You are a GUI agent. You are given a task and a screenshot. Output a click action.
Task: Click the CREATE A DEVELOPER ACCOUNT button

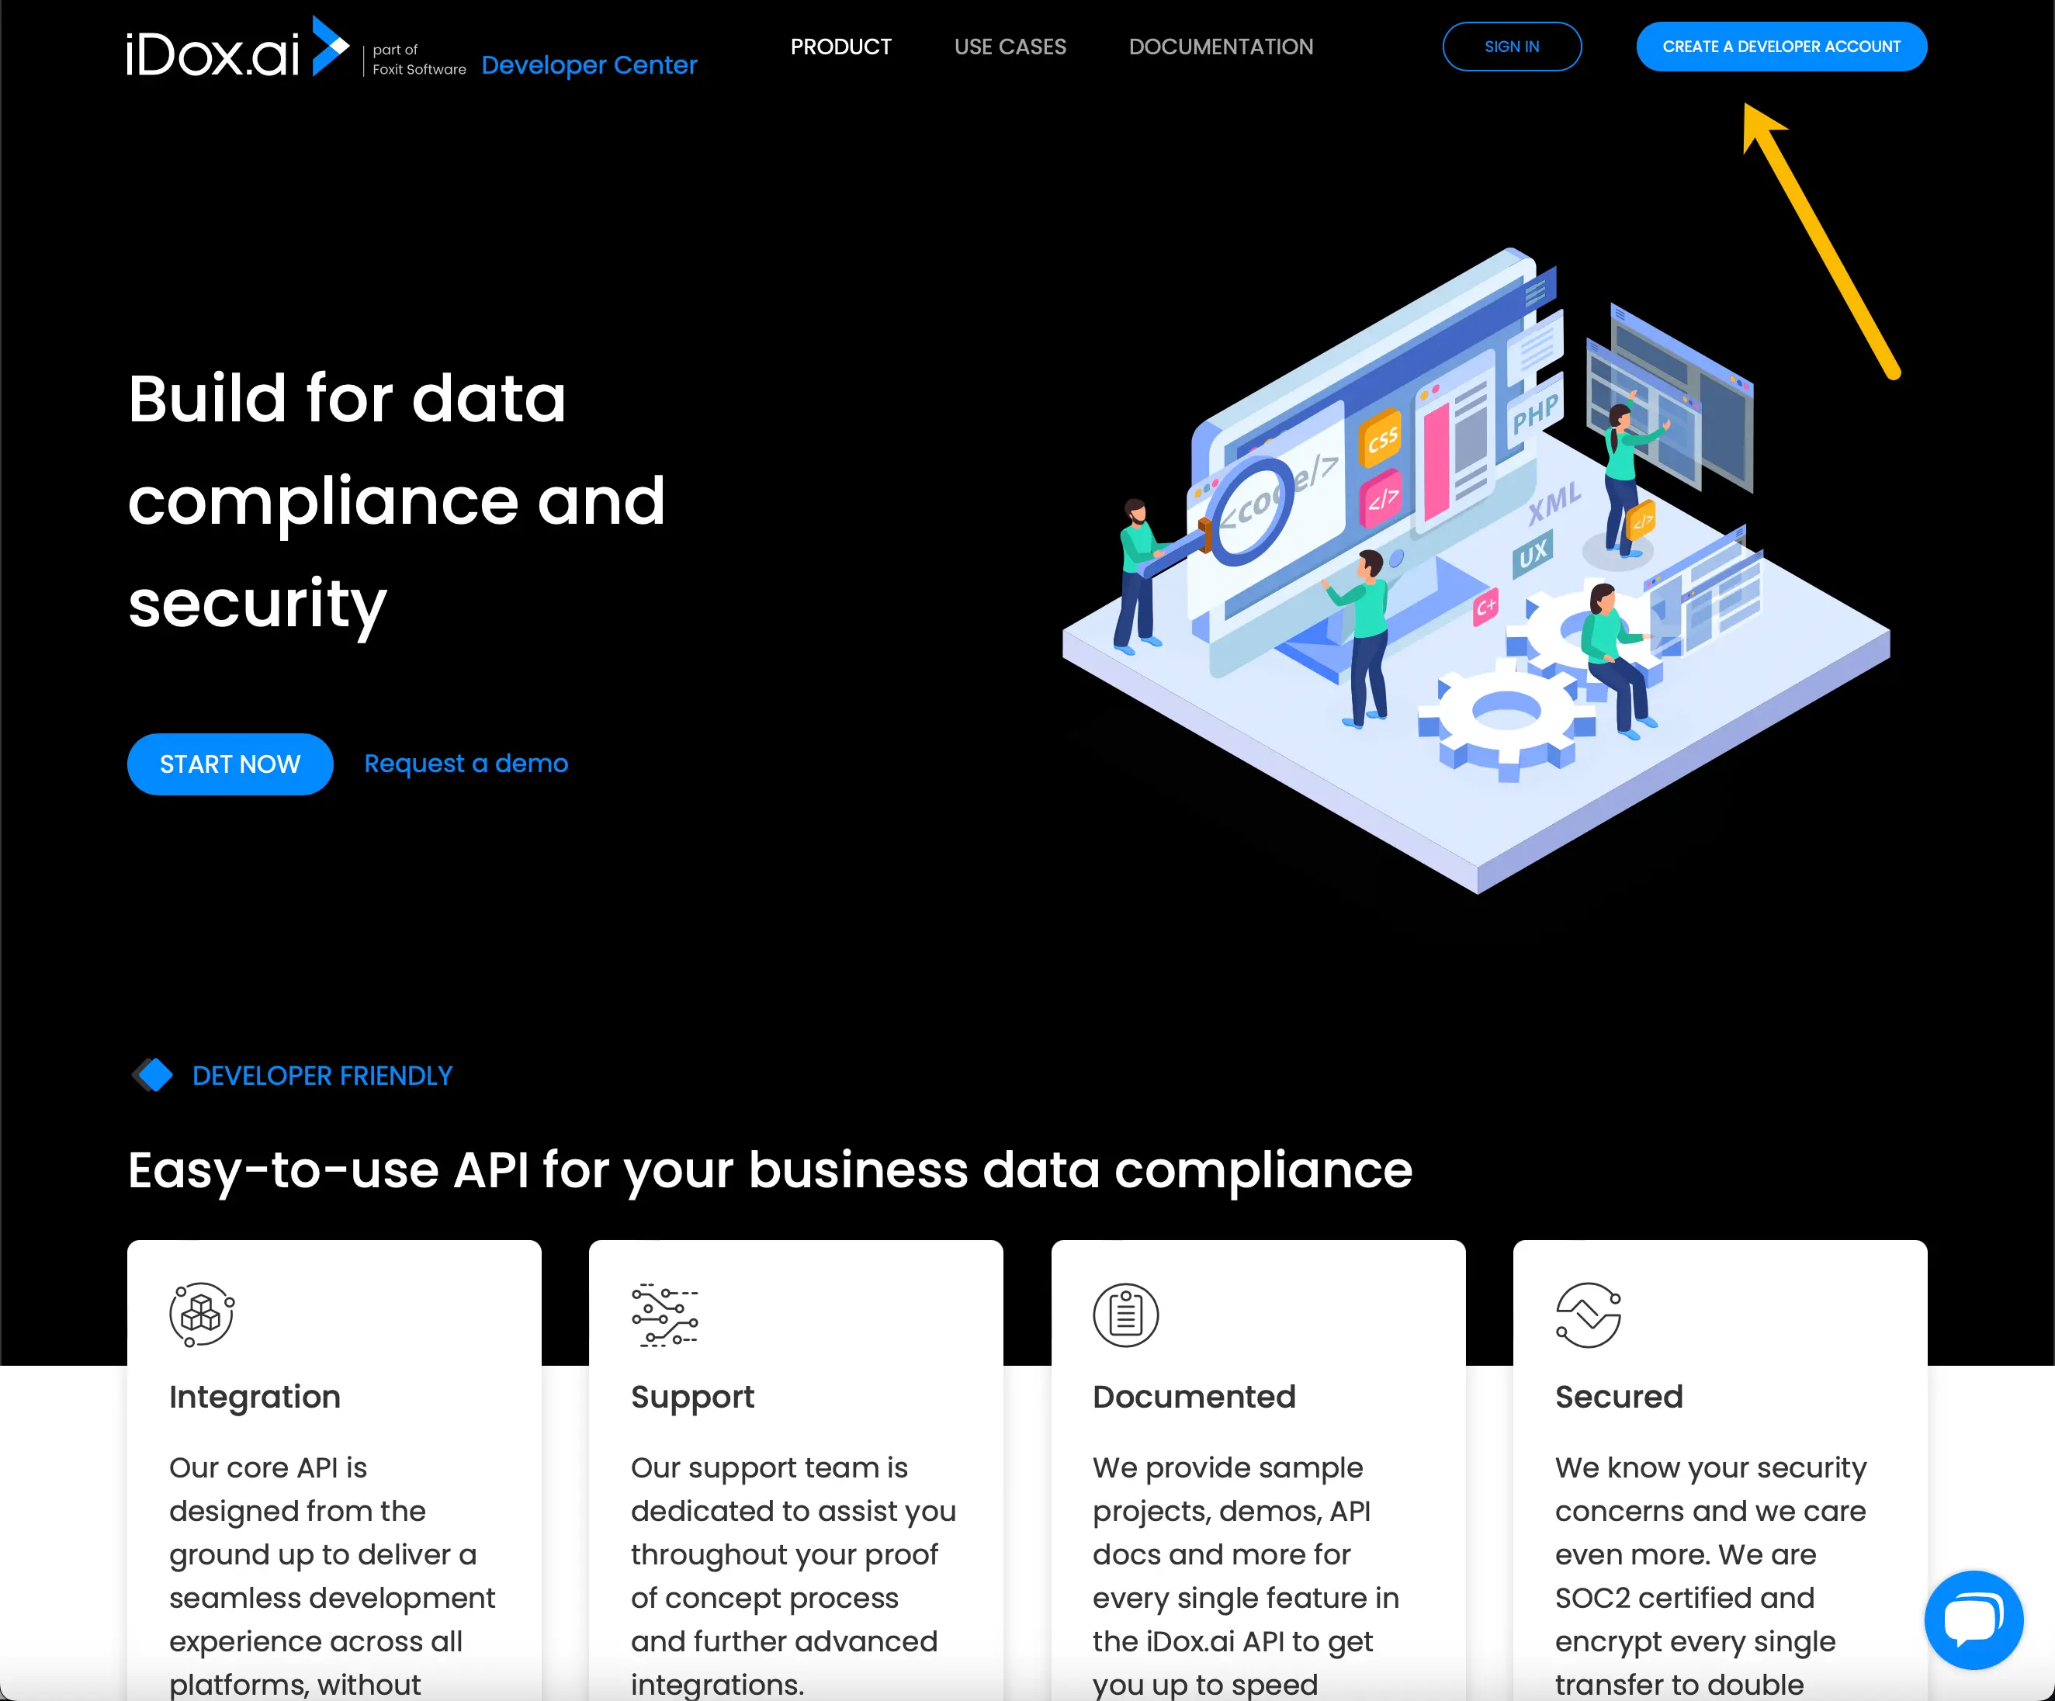[x=1782, y=46]
